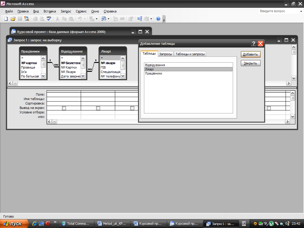Click the Print Preview icon
304x228 pixels.
click(x=42, y=19)
